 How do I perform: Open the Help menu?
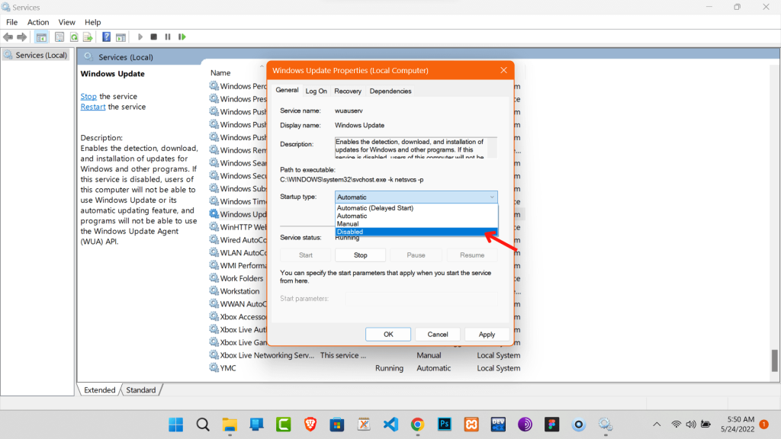[92, 22]
